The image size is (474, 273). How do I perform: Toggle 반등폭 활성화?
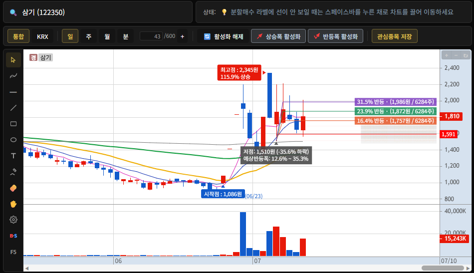336,36
